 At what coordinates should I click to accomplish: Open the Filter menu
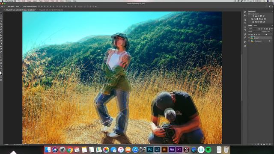(52, 1)
